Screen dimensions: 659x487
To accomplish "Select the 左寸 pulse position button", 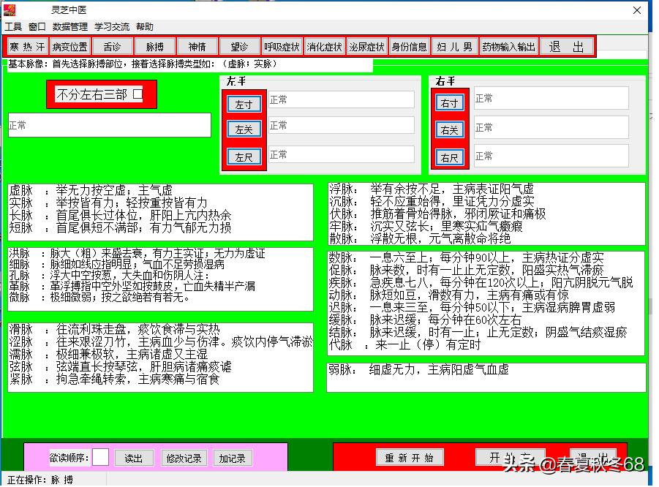I will click(x=244, y=104).
